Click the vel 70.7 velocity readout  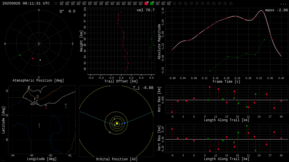pyautogui.click(x=146, y=10)
